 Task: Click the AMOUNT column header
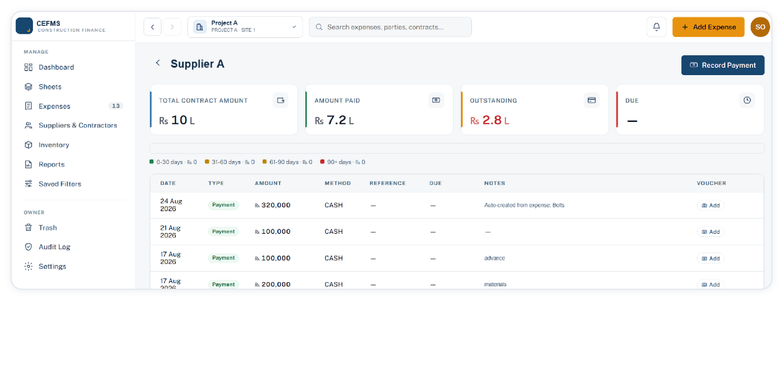tap(268, 183)
